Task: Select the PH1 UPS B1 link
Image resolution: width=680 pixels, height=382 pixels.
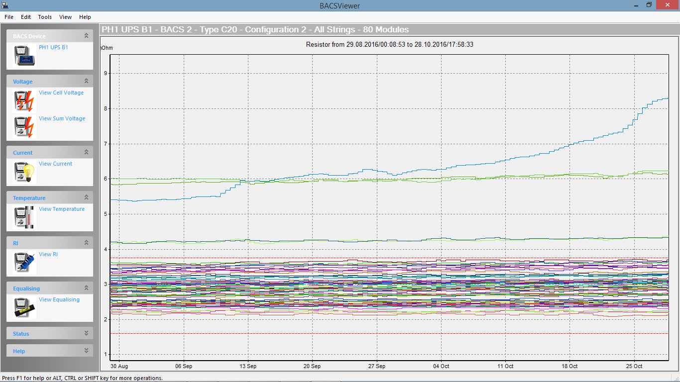Action: coord(53,47)
